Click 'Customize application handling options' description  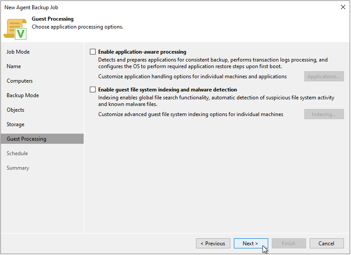pyautogui.click(x=192, y=76)
